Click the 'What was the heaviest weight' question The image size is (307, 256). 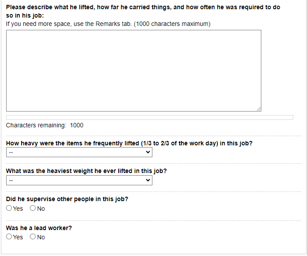coord(87,171)
